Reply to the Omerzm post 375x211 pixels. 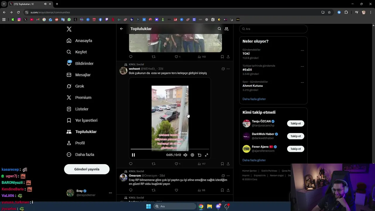131,190
